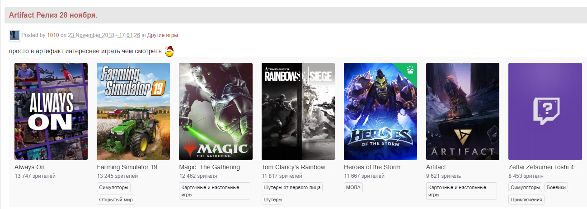Click the Zettai Zetsumei Toshi title text

pos(544,167)
